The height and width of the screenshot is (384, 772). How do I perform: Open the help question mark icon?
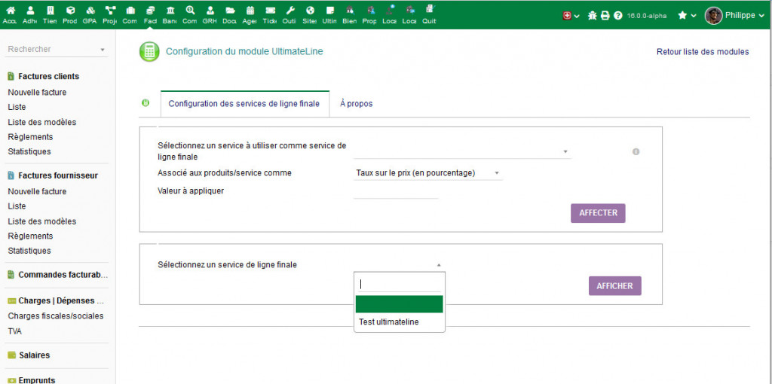coord(618,15)
